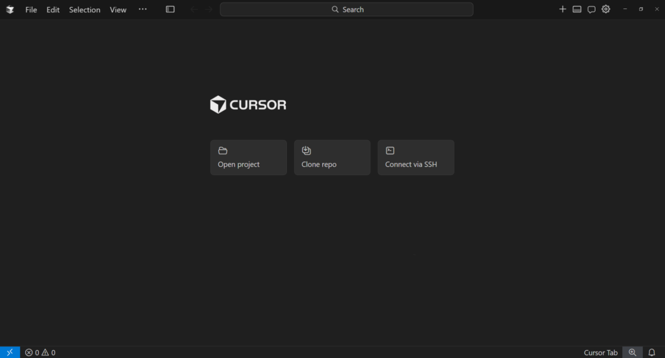Toggle the primary sidebar layout icon
This screenshot has height=358, width=665.
click(170, 9)
